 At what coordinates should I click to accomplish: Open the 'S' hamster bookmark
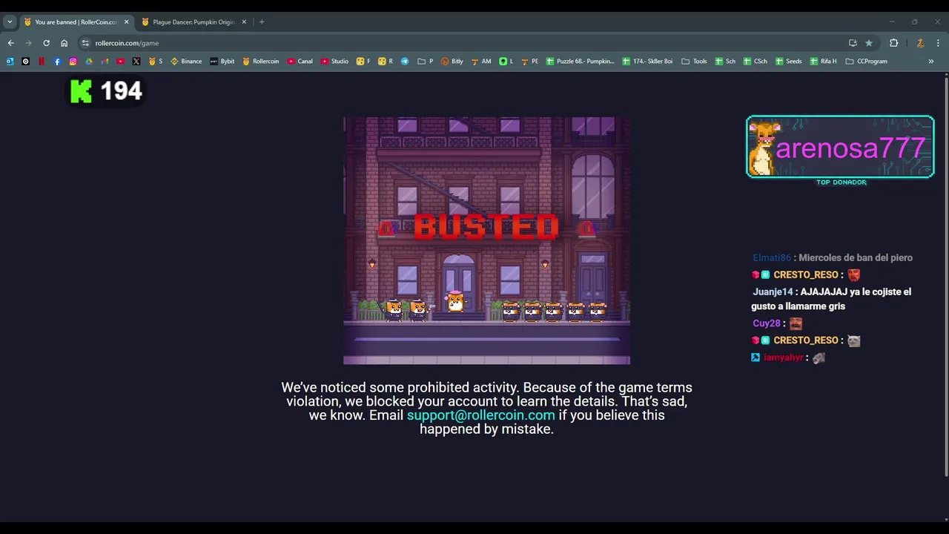pos(156,62)
